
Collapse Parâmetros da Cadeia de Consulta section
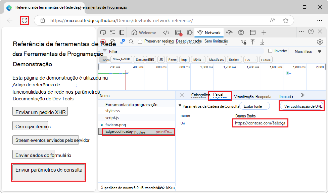click(180, 106)
